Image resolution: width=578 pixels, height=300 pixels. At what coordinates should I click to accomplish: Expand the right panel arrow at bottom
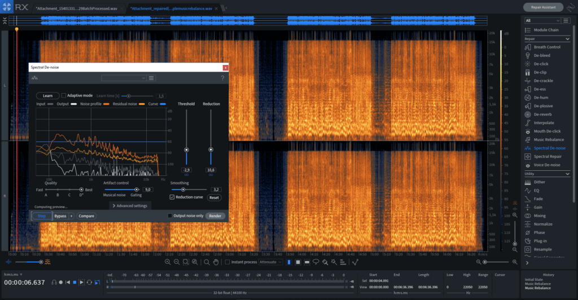[x=527, y=263]
